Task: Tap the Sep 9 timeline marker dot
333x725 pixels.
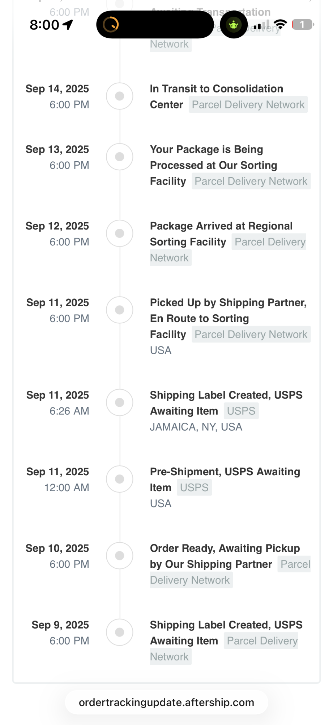Action: point(120,632)
